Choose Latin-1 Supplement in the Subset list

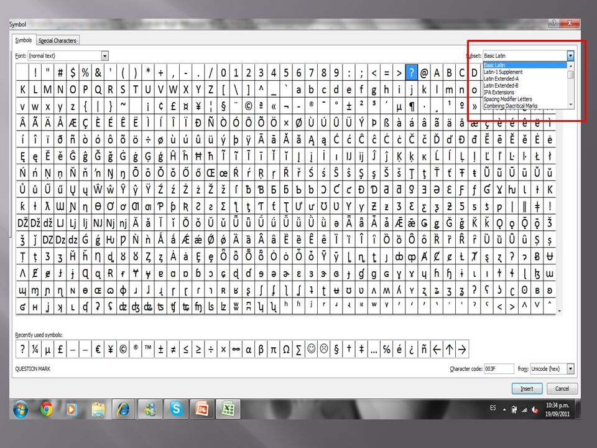(x=525, y=72)
